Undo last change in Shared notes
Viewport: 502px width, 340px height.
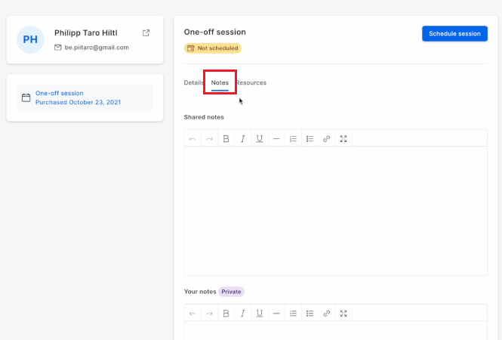(x=192, y=139)
